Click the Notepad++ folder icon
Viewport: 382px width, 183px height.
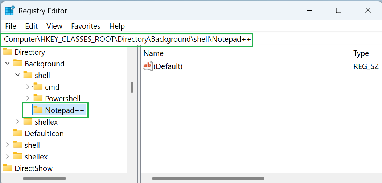38,110
